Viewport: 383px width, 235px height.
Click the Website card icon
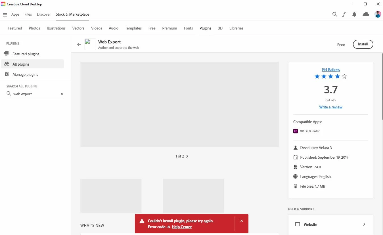(x=298, y=224)
